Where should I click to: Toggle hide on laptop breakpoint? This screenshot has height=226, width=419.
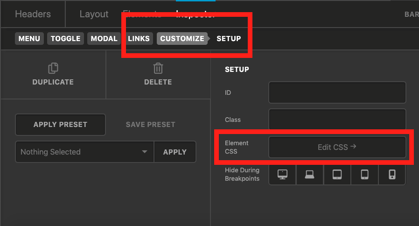(310, 174)
